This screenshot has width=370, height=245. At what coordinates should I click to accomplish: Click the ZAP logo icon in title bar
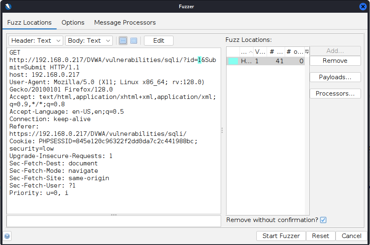pyautogui.click(x=8, y=7)
